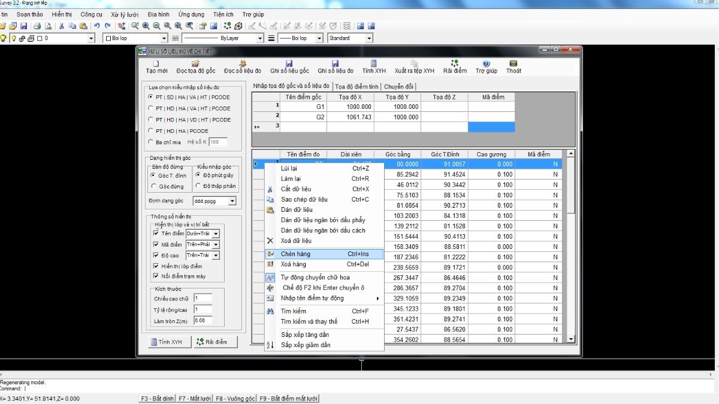This screenshot has height=404, width=719.
Task: Click the Paste clipboard icon in main toolbar
Action: (x=83, y=26)
